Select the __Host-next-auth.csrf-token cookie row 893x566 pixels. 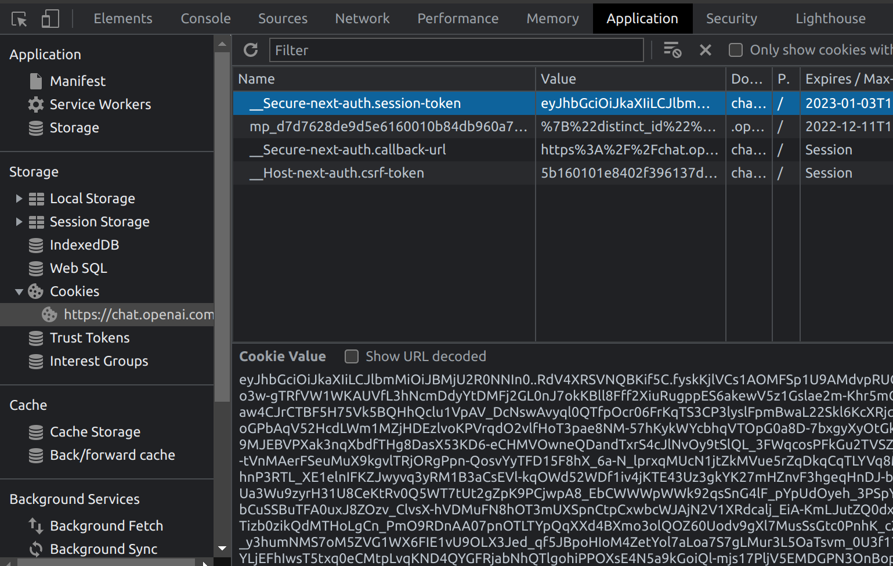click(x=337, y=173)
